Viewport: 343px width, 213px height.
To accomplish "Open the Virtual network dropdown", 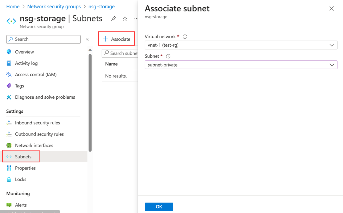I will (x=241, y=45).
